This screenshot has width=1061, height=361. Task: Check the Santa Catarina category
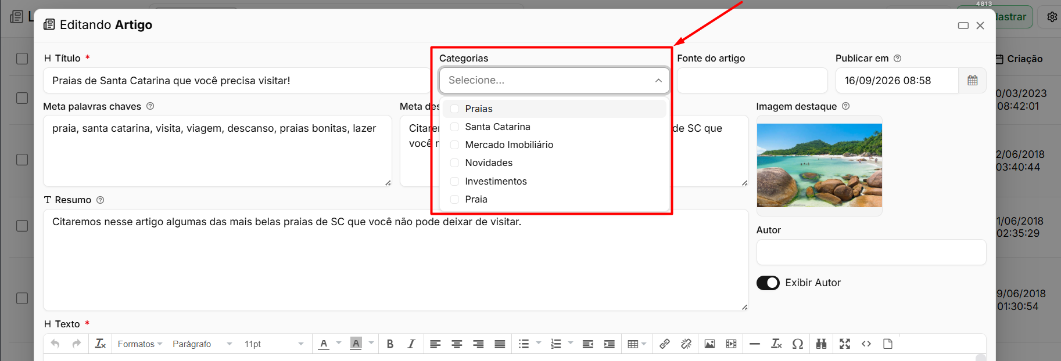[x=454, y=127]
